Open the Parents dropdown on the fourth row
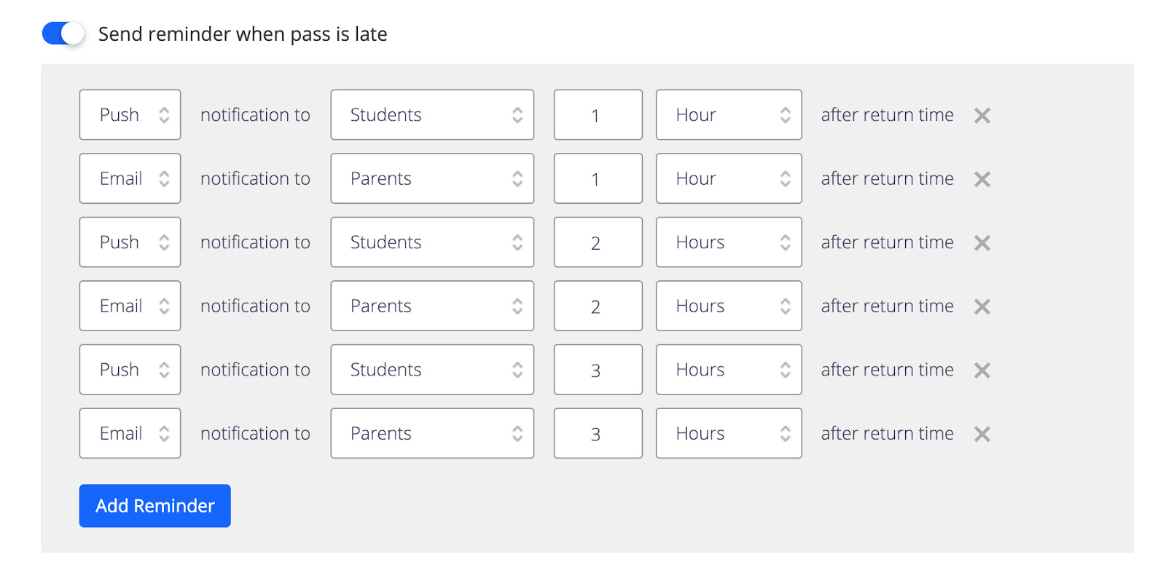1166x567 pixels. [x=432, y=306]
